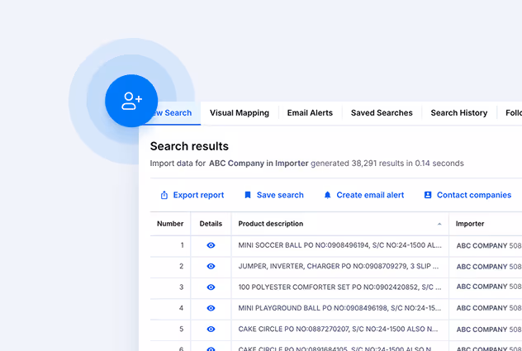Select the JUMPER, INVERTER, CHARGER description
This screenshot has height=351, width=522.
(339, 267)
